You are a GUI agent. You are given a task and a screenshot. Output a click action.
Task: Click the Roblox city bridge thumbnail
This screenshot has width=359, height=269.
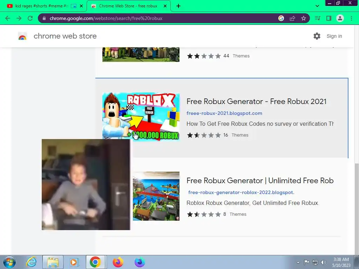[x=156, y=196]
